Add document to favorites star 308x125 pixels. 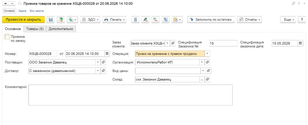point(20,4)
